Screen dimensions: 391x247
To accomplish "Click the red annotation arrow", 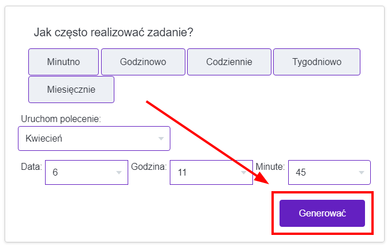I will point(208,142).
